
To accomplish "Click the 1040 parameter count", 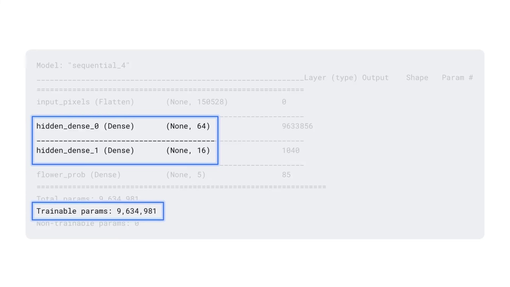I will click(290, 151).
